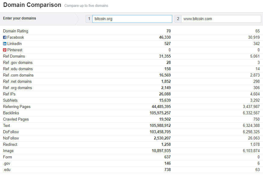Click Crawled Pages value 19,502
The image size is (263, 177).
click(x=165, y=119)
